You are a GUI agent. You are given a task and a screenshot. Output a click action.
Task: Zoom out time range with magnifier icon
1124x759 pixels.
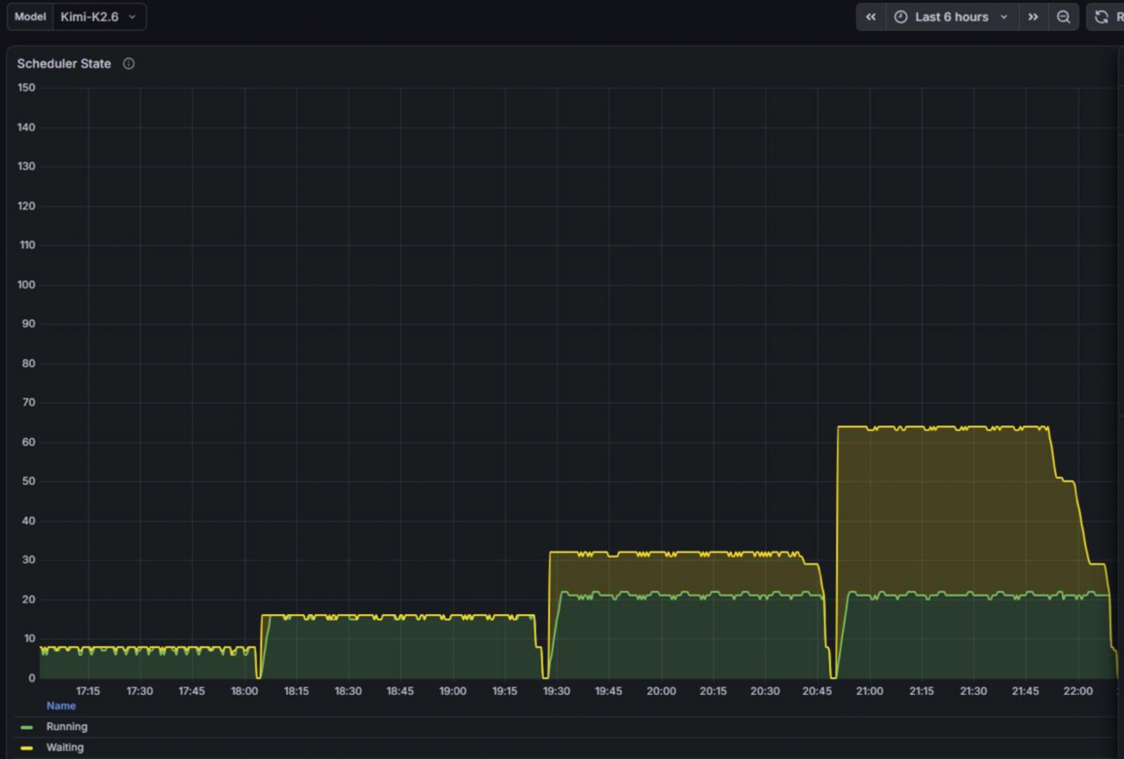[1063, 17]
